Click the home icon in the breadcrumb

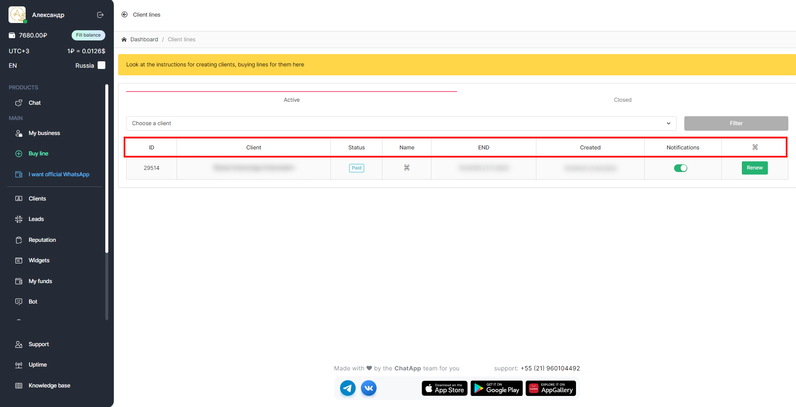124,40
